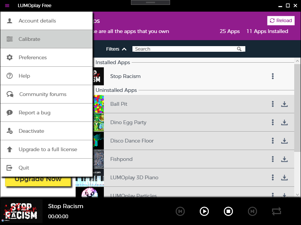Screen dimensions: 301x225
Task: Open options for Disco Dance Floor
Action: click(272, 141)
